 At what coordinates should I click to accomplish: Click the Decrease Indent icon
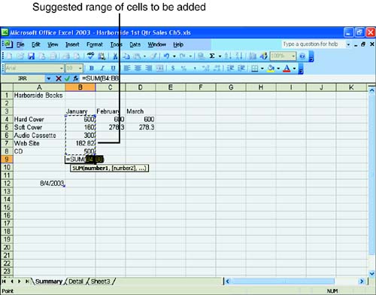click(x=230, y=68)
